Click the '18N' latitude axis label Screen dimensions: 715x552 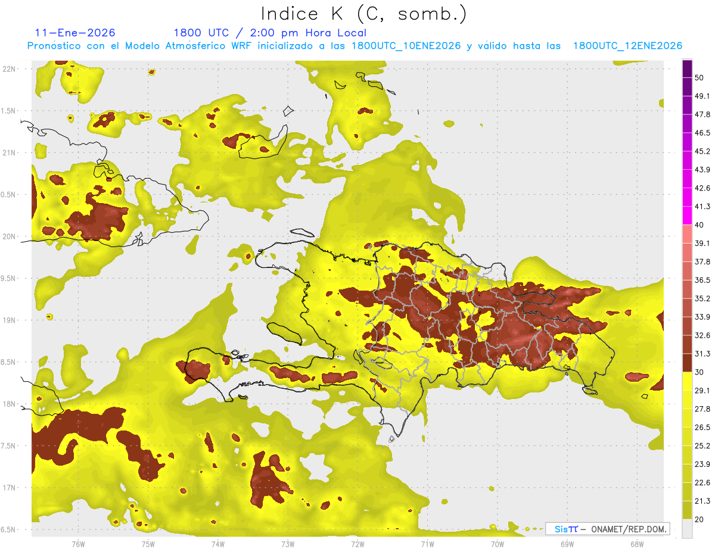9,404
